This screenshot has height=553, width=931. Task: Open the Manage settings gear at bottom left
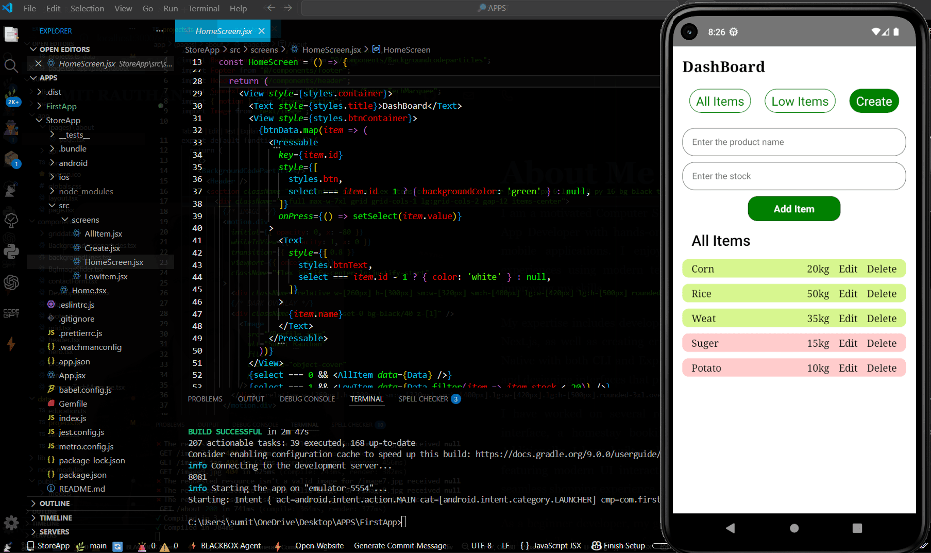(x=11, y=523)
